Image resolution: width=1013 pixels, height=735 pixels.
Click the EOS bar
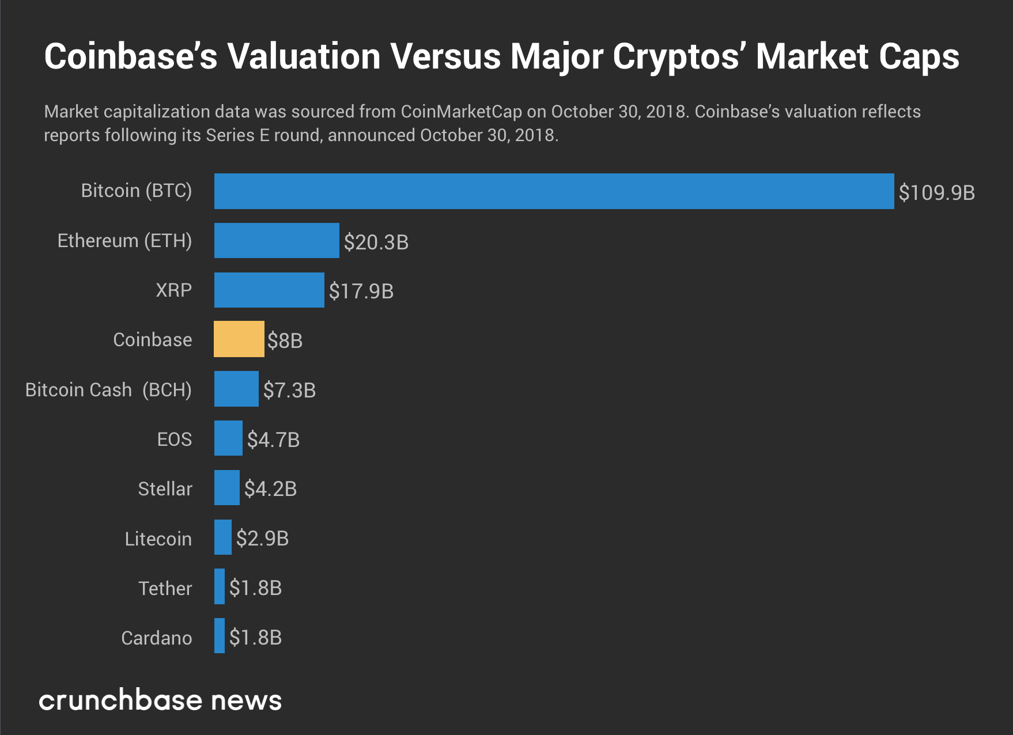tap(228, 438)
